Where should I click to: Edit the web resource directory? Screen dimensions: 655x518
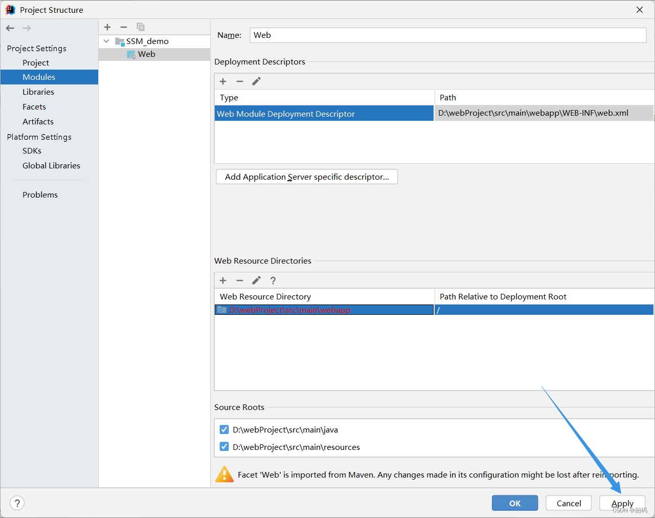pos(257,280)
